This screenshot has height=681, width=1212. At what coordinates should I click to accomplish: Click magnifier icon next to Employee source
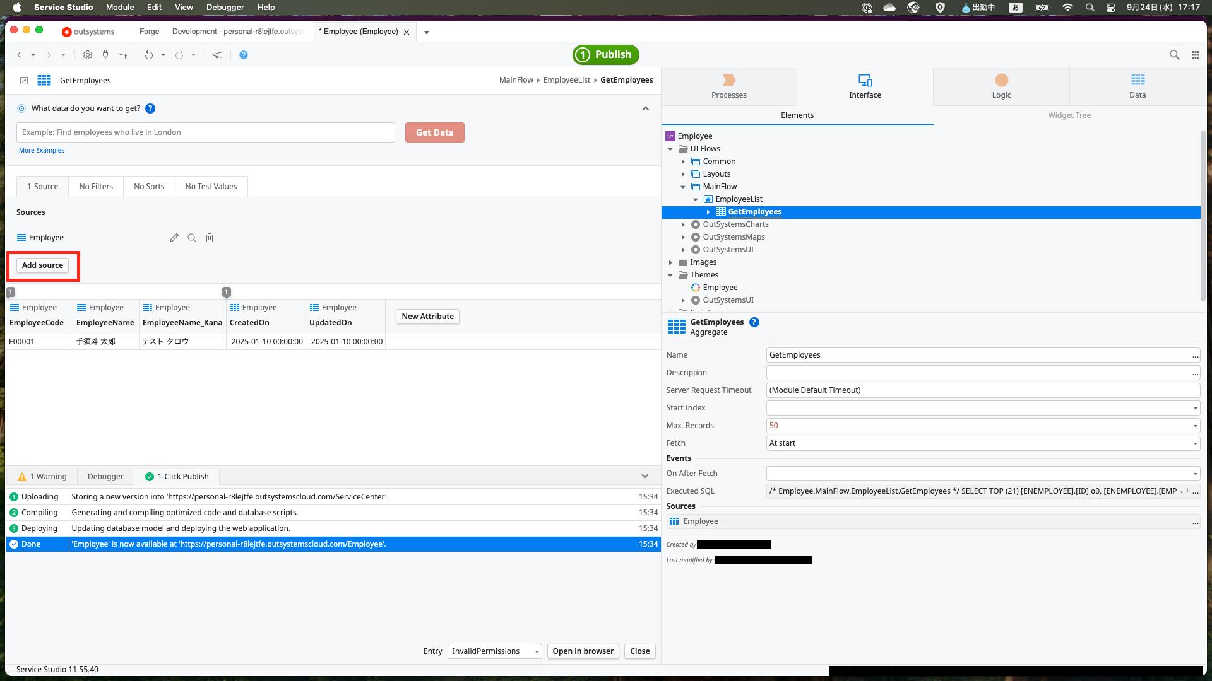coord(192,238)
